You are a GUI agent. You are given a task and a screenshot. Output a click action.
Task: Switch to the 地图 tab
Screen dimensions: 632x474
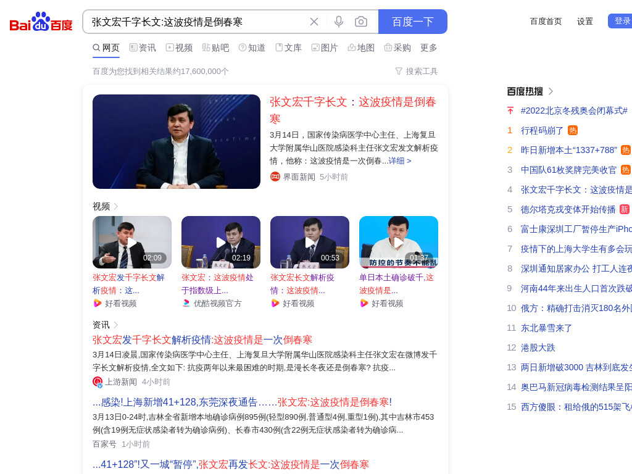pyautogui.click(x=361, y=48)
